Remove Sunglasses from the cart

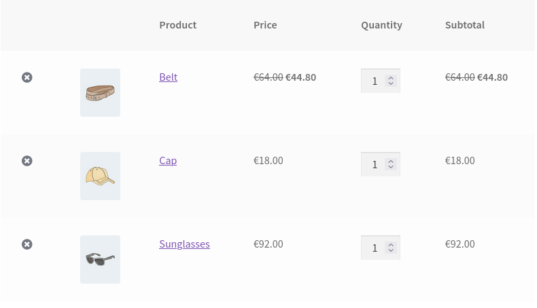pos(27,244)
